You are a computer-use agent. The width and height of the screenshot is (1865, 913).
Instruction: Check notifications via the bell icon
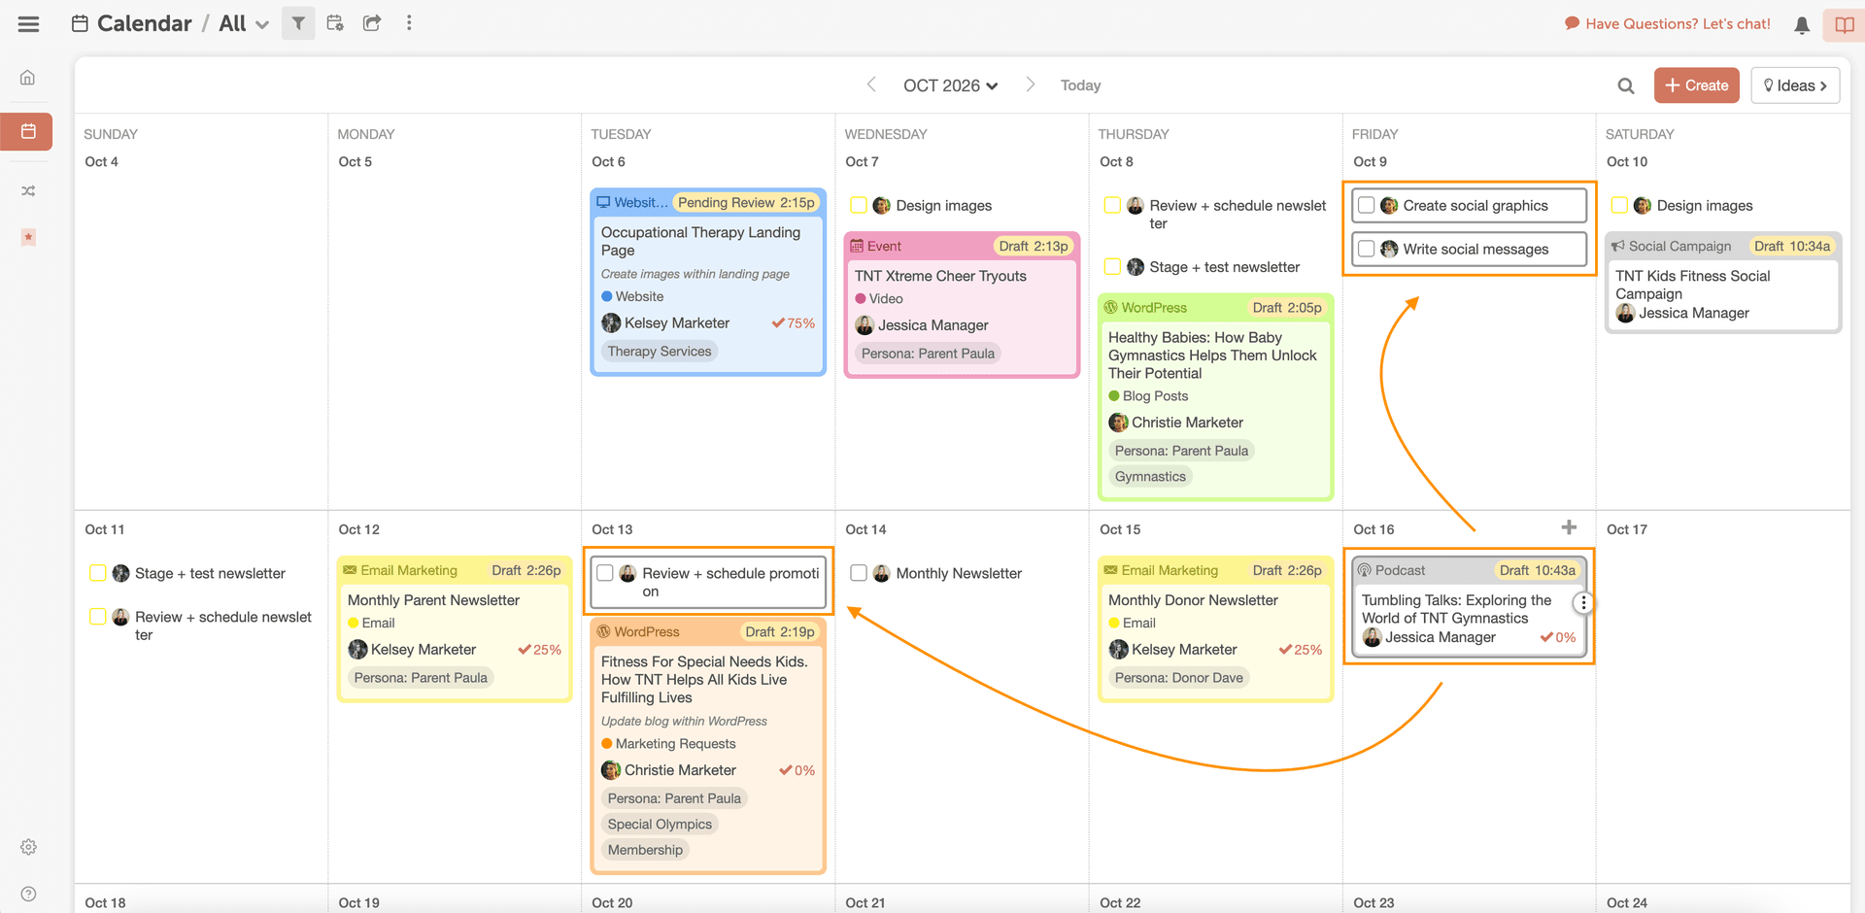coord(1802,23)
